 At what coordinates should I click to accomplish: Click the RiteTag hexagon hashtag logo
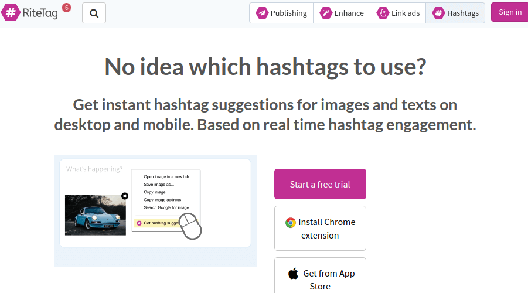(x=11, y=12)
